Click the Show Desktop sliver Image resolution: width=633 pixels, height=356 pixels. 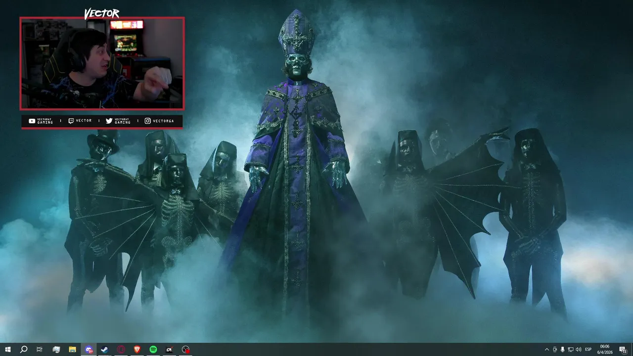(632, 350)
